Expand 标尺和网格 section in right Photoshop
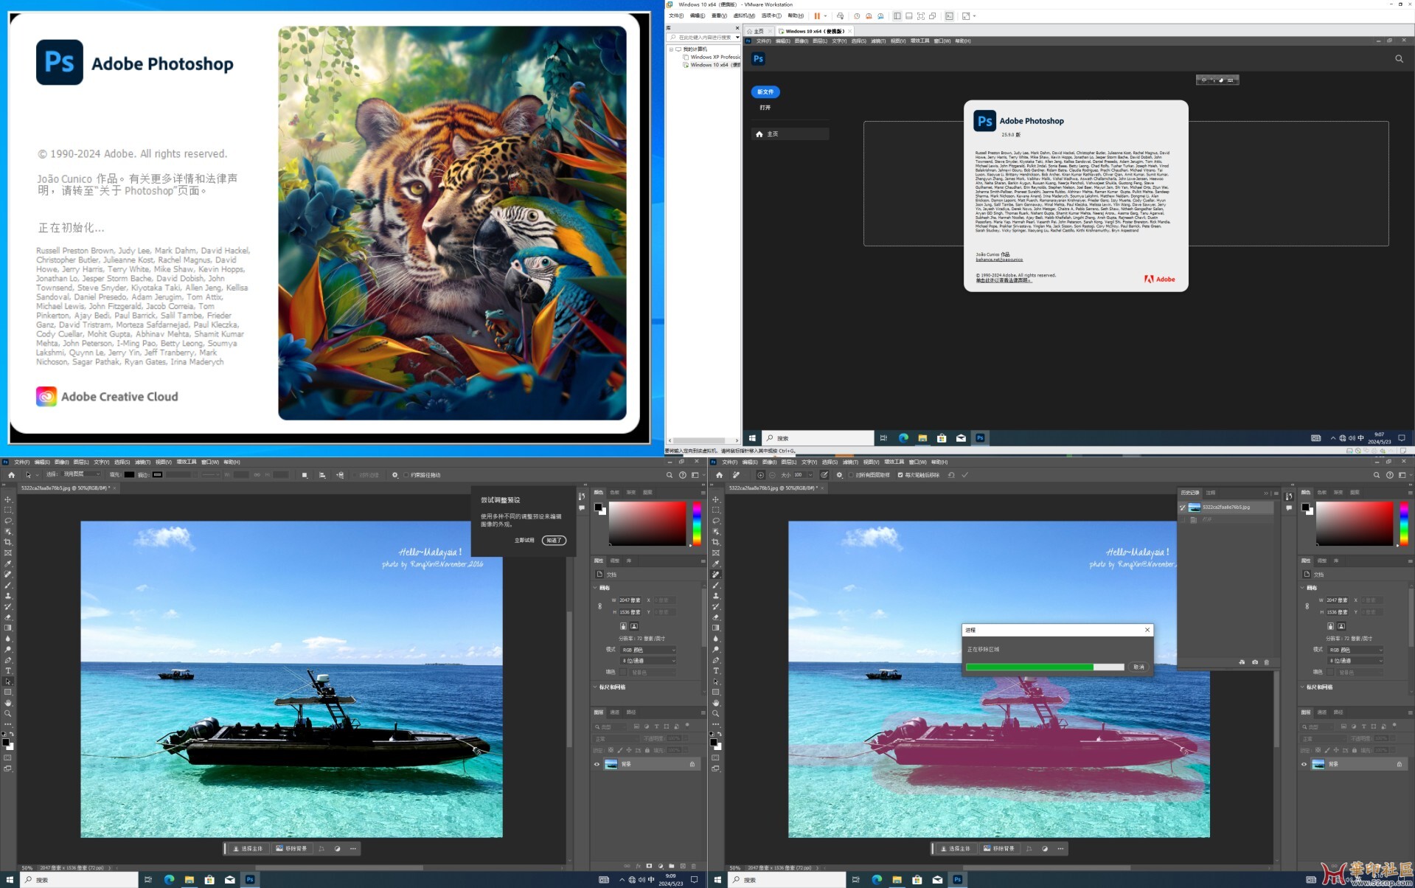The height and width of the screenshot is (888, 1415). [1303, 687]
